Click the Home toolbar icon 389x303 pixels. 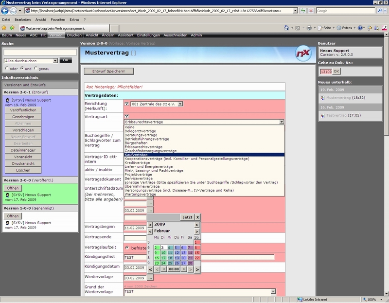[286, 28]
